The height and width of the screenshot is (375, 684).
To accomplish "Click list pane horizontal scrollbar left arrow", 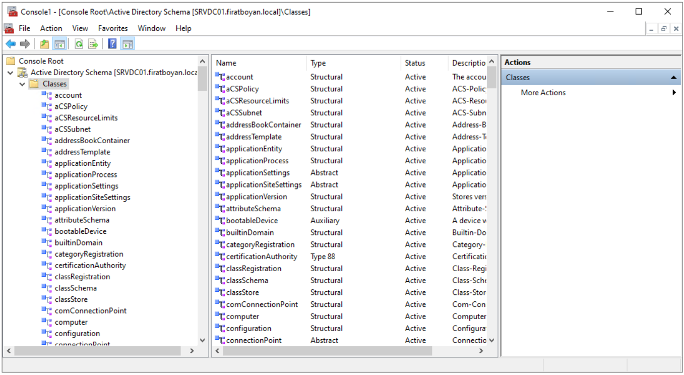I will (218, 351).
